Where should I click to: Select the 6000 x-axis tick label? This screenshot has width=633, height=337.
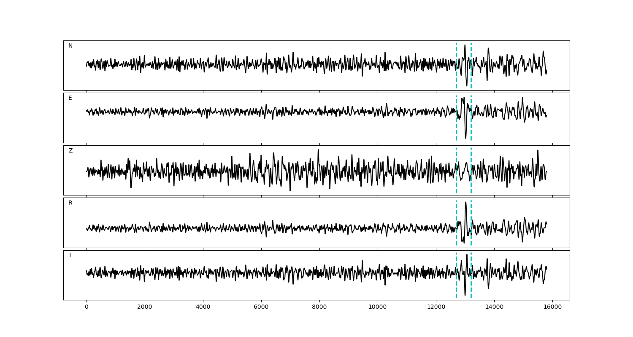coord(261,307)
